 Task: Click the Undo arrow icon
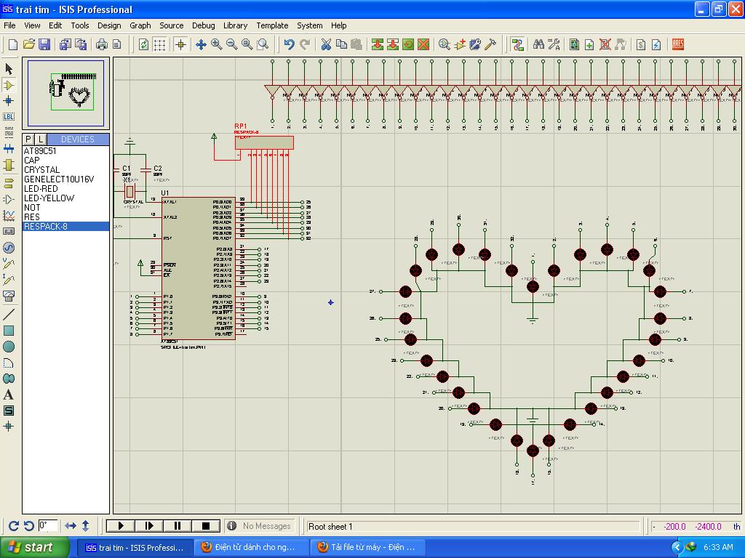tap(289, 44)
